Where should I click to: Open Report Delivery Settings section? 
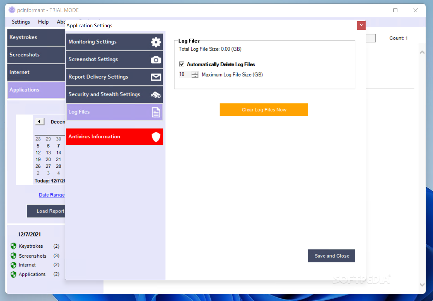pos(114,77)
